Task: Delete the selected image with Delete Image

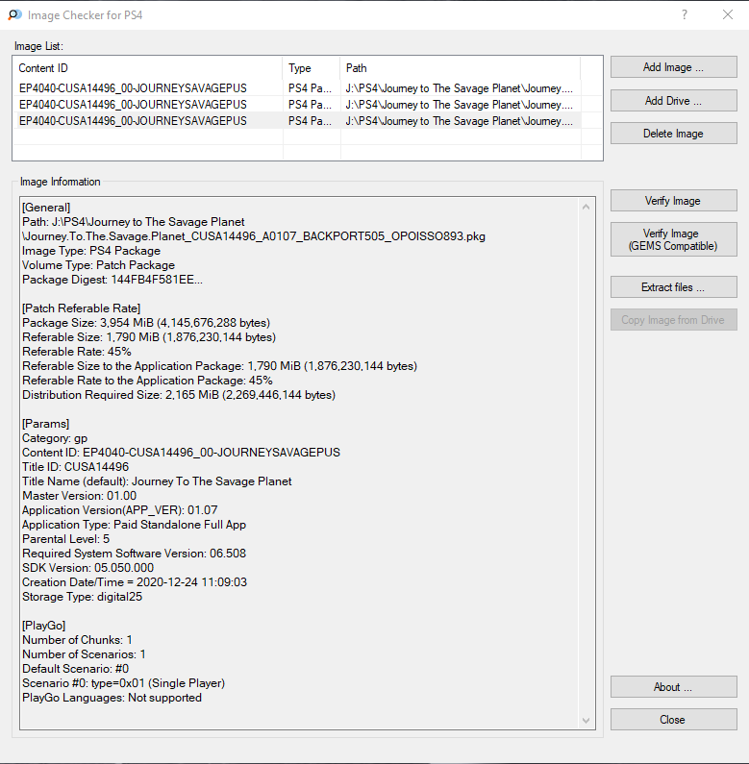Action: [673, 134]
